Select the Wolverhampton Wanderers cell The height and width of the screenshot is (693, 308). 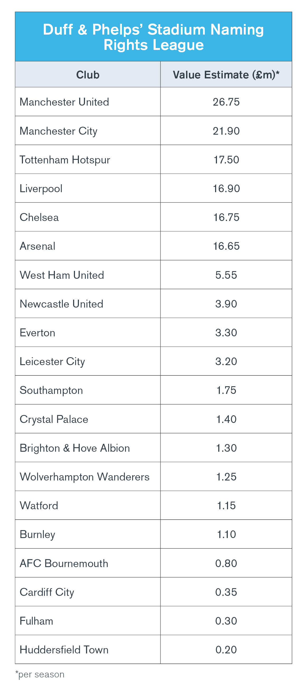[x=88, y=477]
